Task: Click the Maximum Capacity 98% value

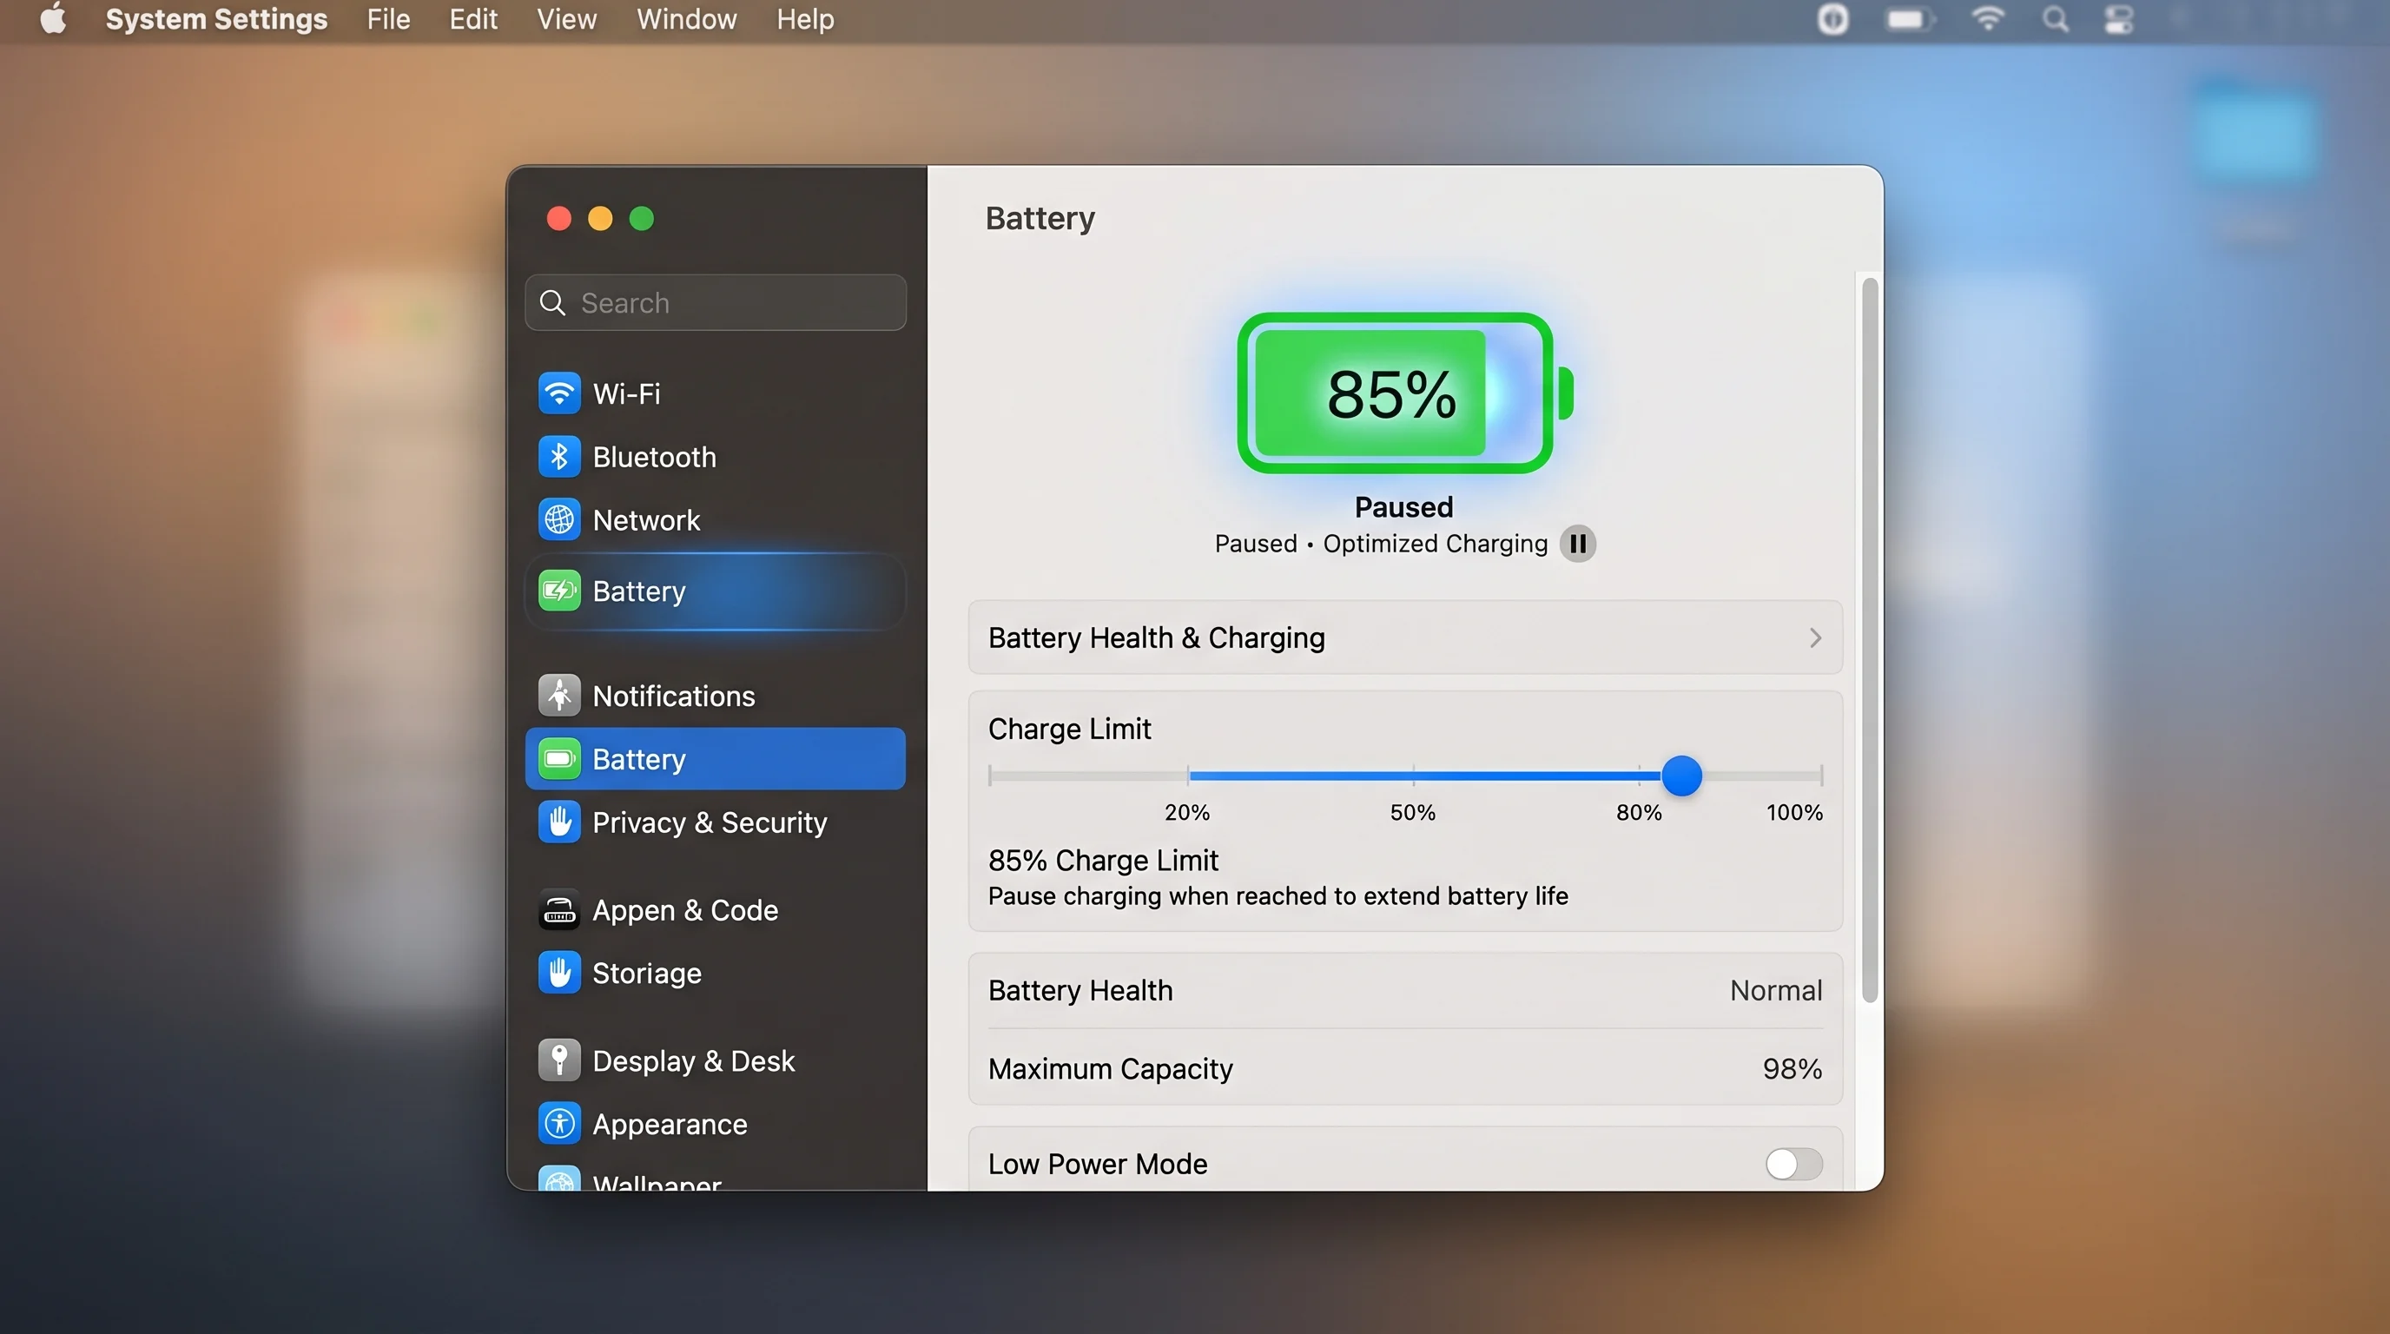Action: click(1792, 1069)
